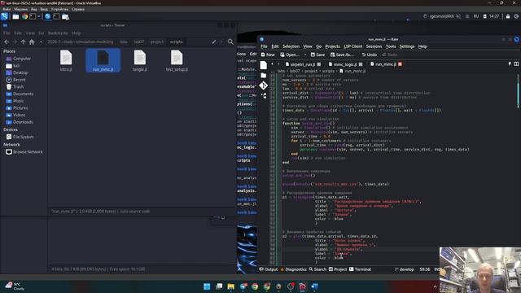The width and height of the screenshot is (521, 293).
Task: Go to previous tab with the left arrow
Action: click(273, 64)
